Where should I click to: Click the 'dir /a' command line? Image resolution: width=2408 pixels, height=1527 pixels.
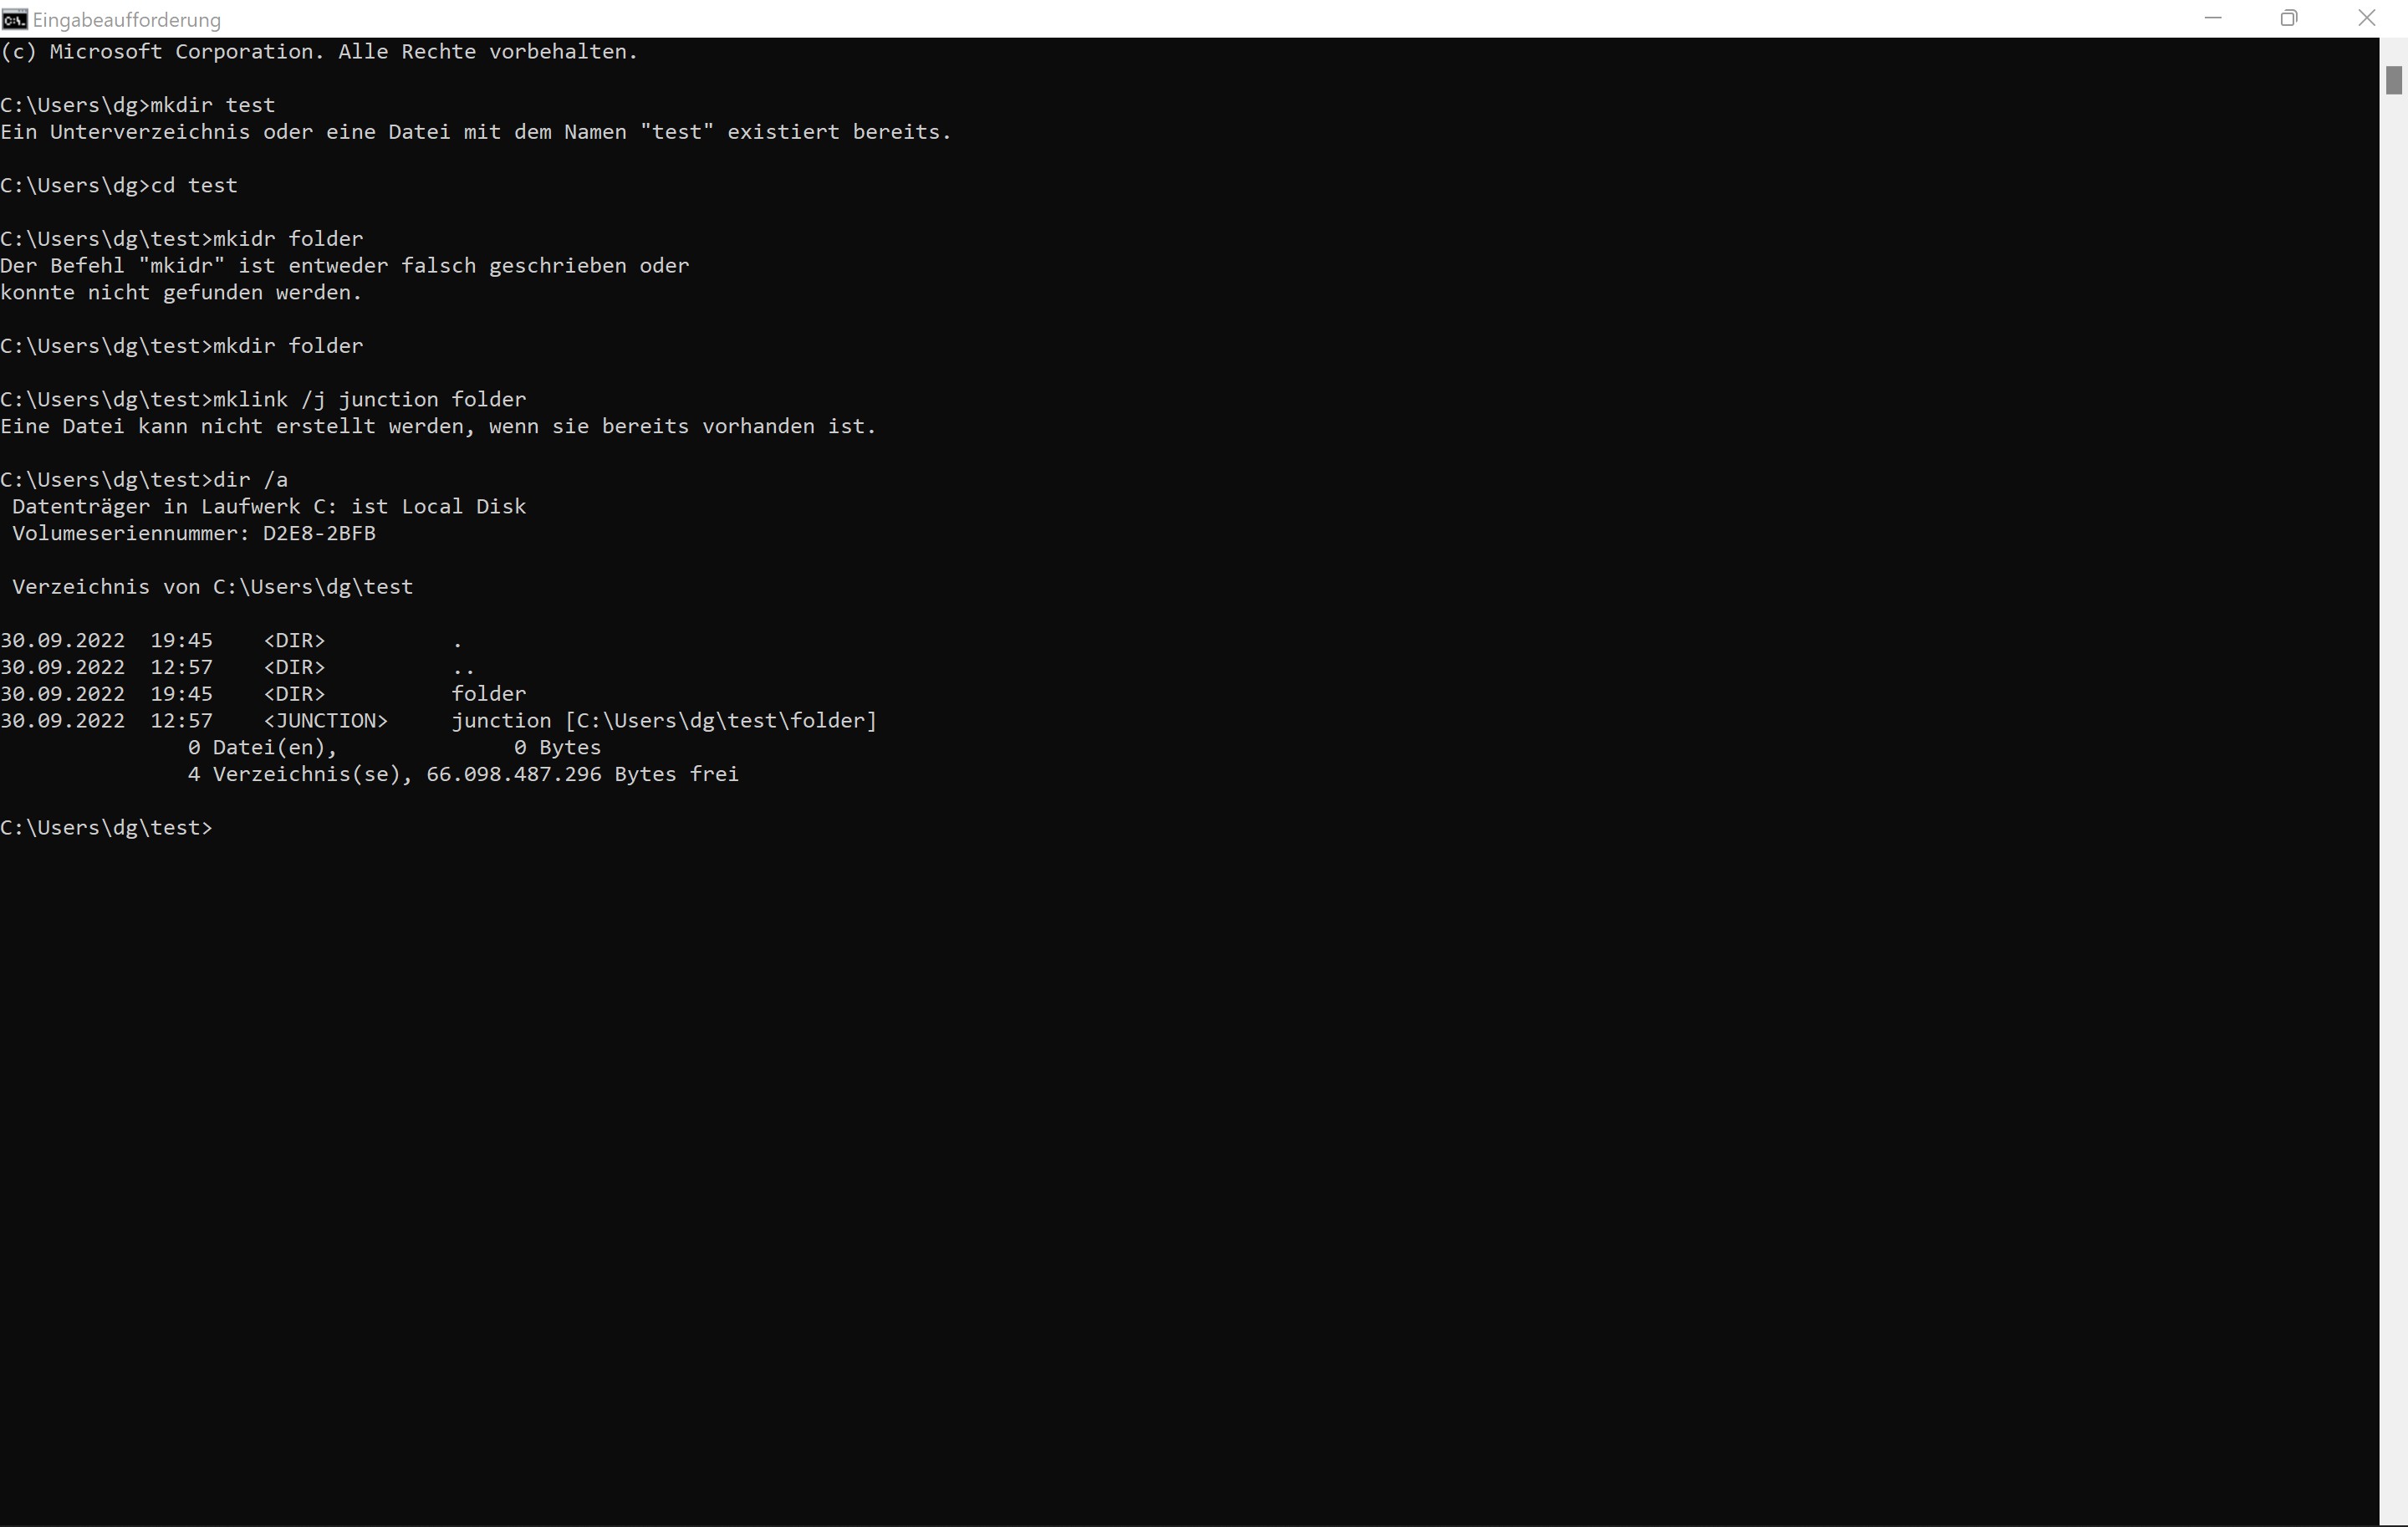(x=252, y=479)
